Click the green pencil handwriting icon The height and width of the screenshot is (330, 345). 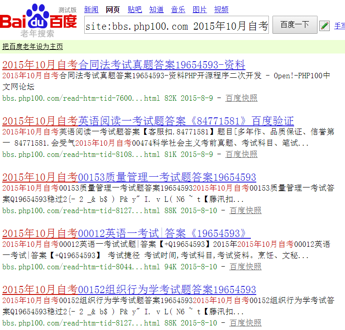coord(324,26)
